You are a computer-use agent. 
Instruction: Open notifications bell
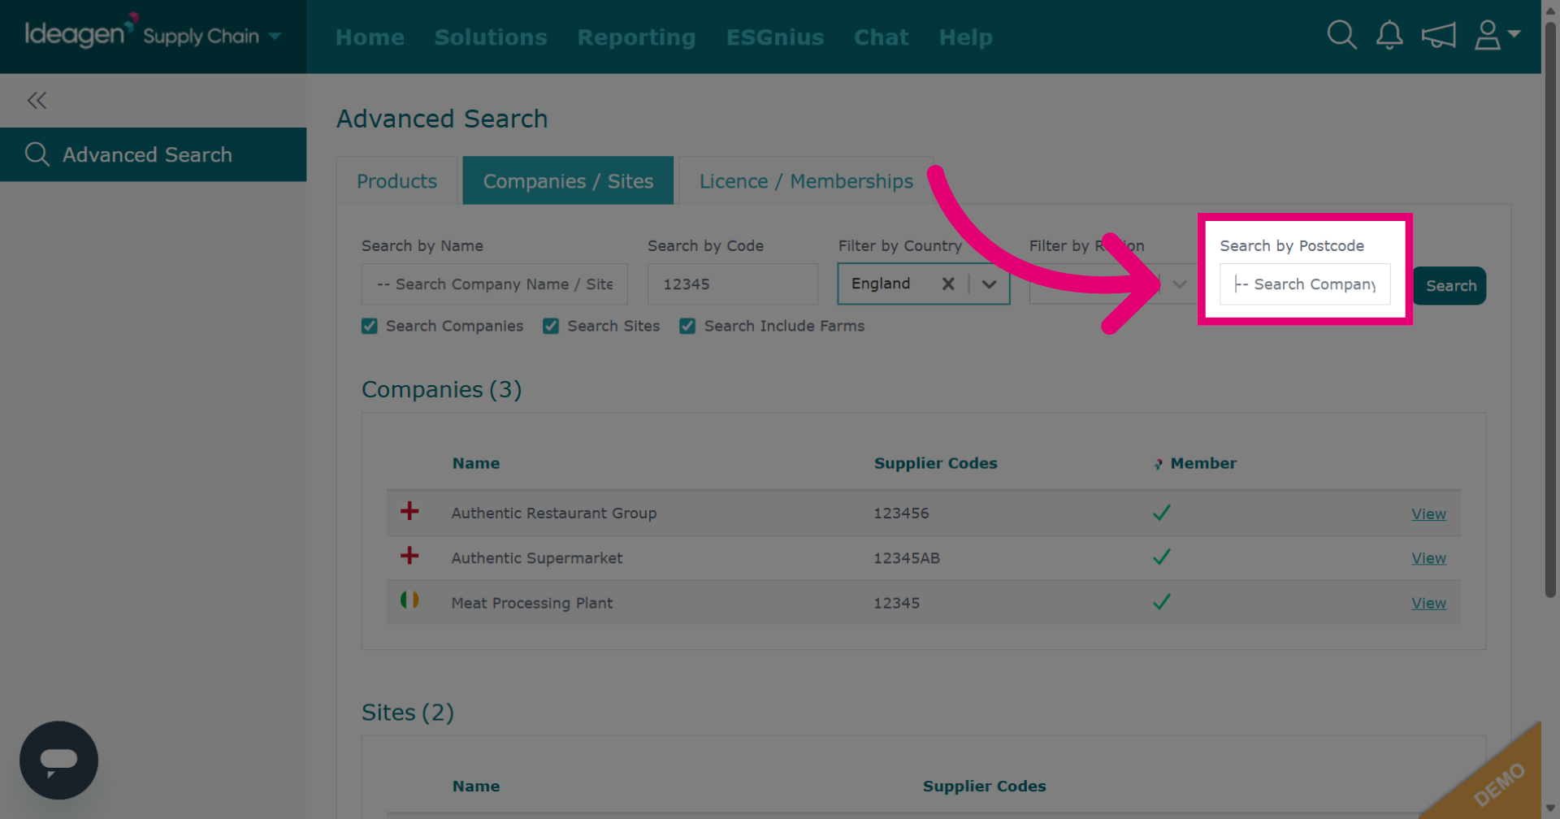coord(1389,35)
